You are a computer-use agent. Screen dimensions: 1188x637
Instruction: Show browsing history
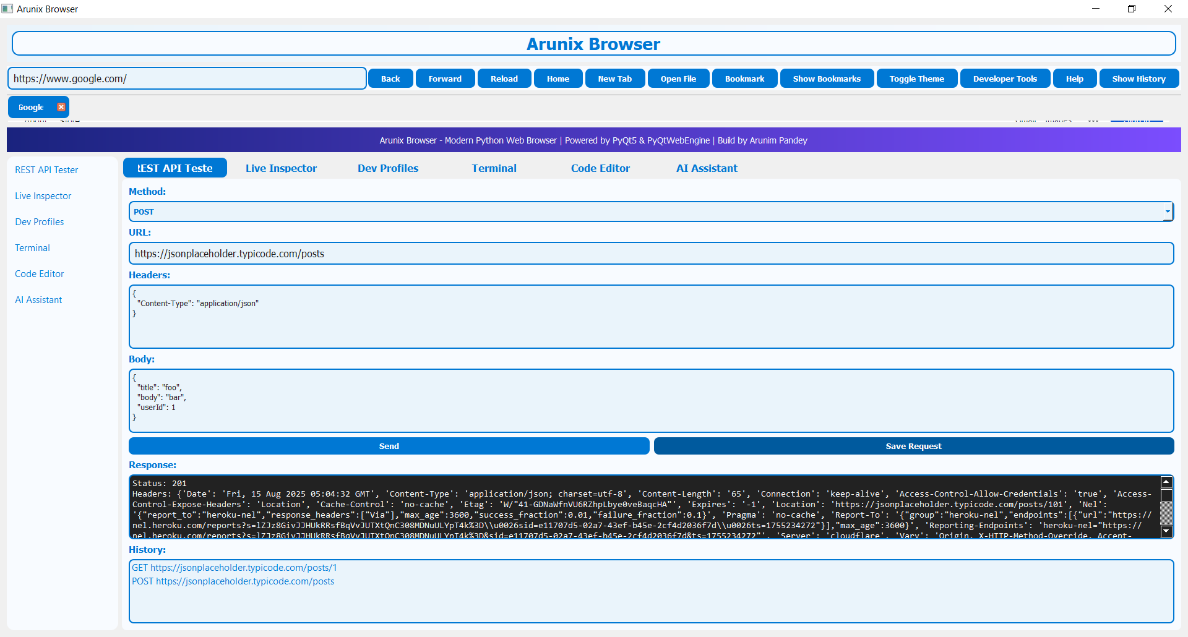tap(1138, 78)
